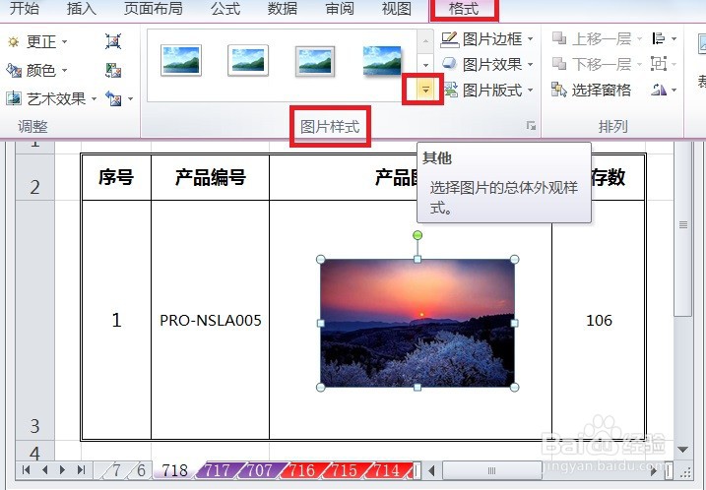Switch to sheet tab 718
This screenshot has height=490, width=706.
174,470
